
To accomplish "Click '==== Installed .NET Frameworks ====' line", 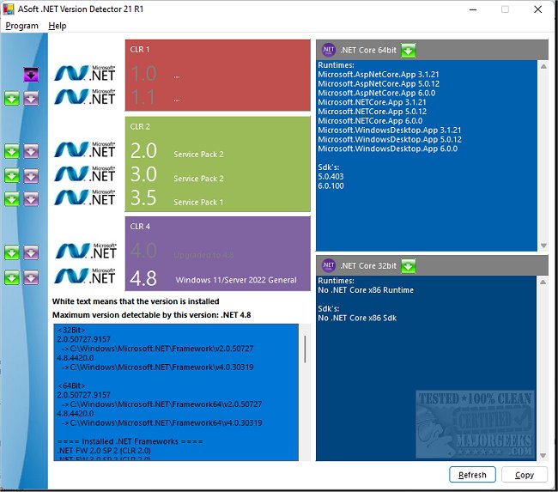I will pos(130,441).
